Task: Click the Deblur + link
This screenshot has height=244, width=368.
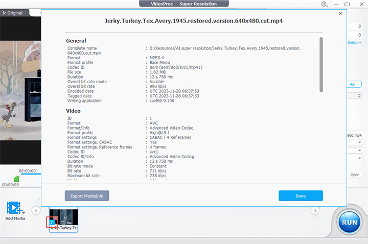Action: [354, 42]
